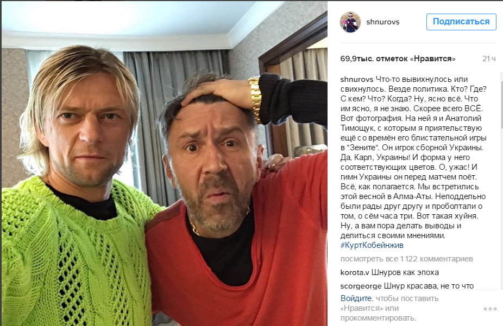The image size is (503, 326).
Task: View the 69,9тыс. likes count
Action: tap(398, 59)
